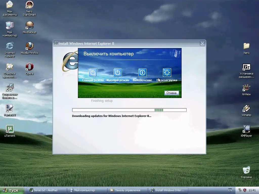259x194 pixels.
Task: Click the network connection tray icon
Action: [240, 190]
